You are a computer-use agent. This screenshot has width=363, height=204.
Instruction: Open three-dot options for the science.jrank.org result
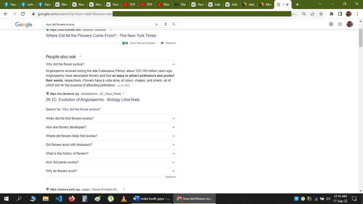click(124, 189)
